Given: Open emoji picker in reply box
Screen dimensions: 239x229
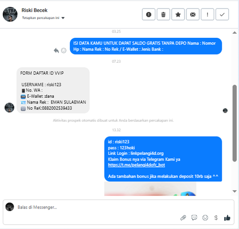Looking at the screenshot, I should click(x=205, y=218).
